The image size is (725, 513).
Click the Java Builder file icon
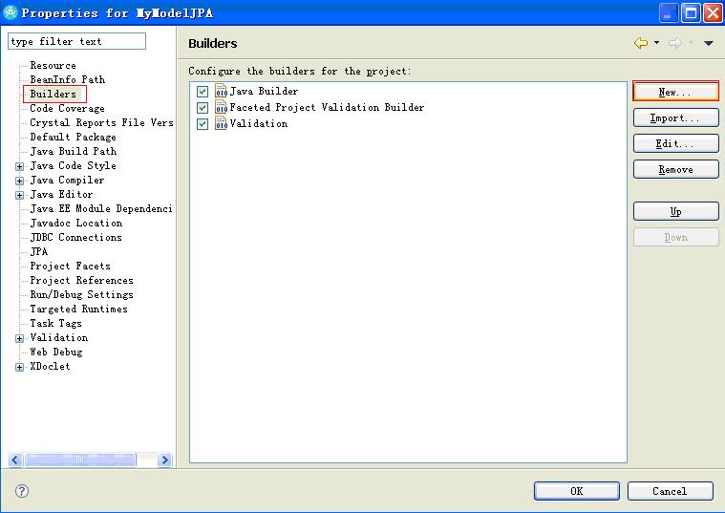pyautogui.click(x=221, y=91)
